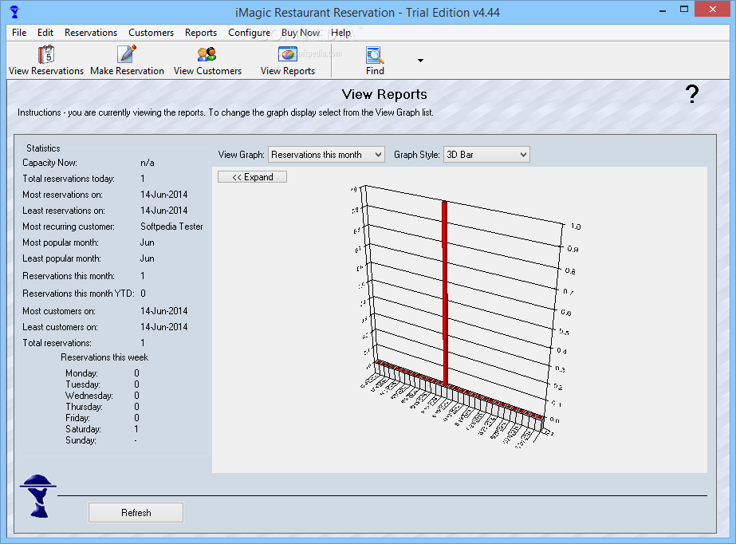Image resolution: width=736 pixels, height=544 pixels.
Task: Click the Total reservations today label
Action: [69, 179]
